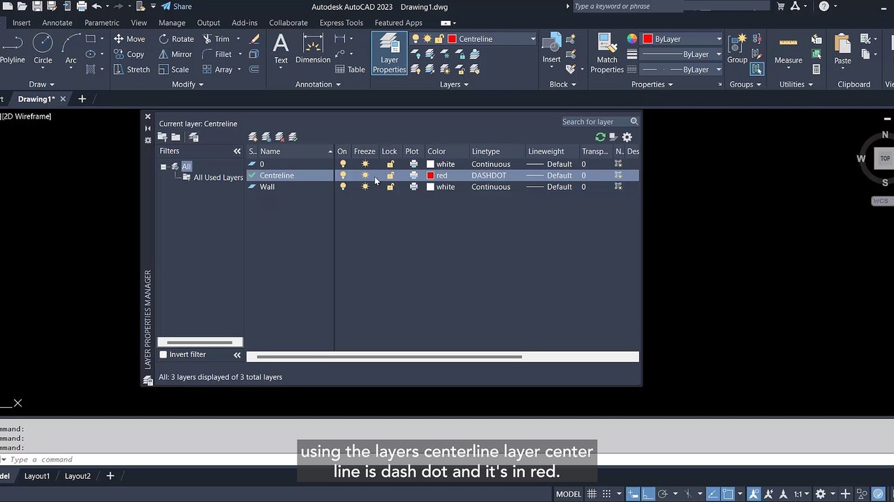Screen dimensions: 894x502
Task: Open the Parametric ribbon tab
Action: pyautogui.click(x=102, y=23)
